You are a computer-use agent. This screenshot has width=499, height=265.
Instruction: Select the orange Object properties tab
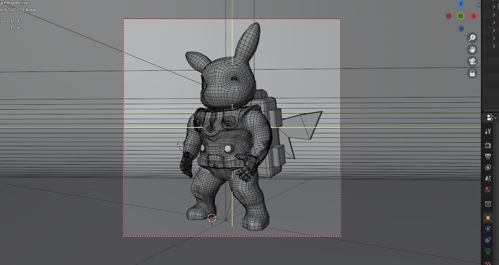tap(488, 218)
